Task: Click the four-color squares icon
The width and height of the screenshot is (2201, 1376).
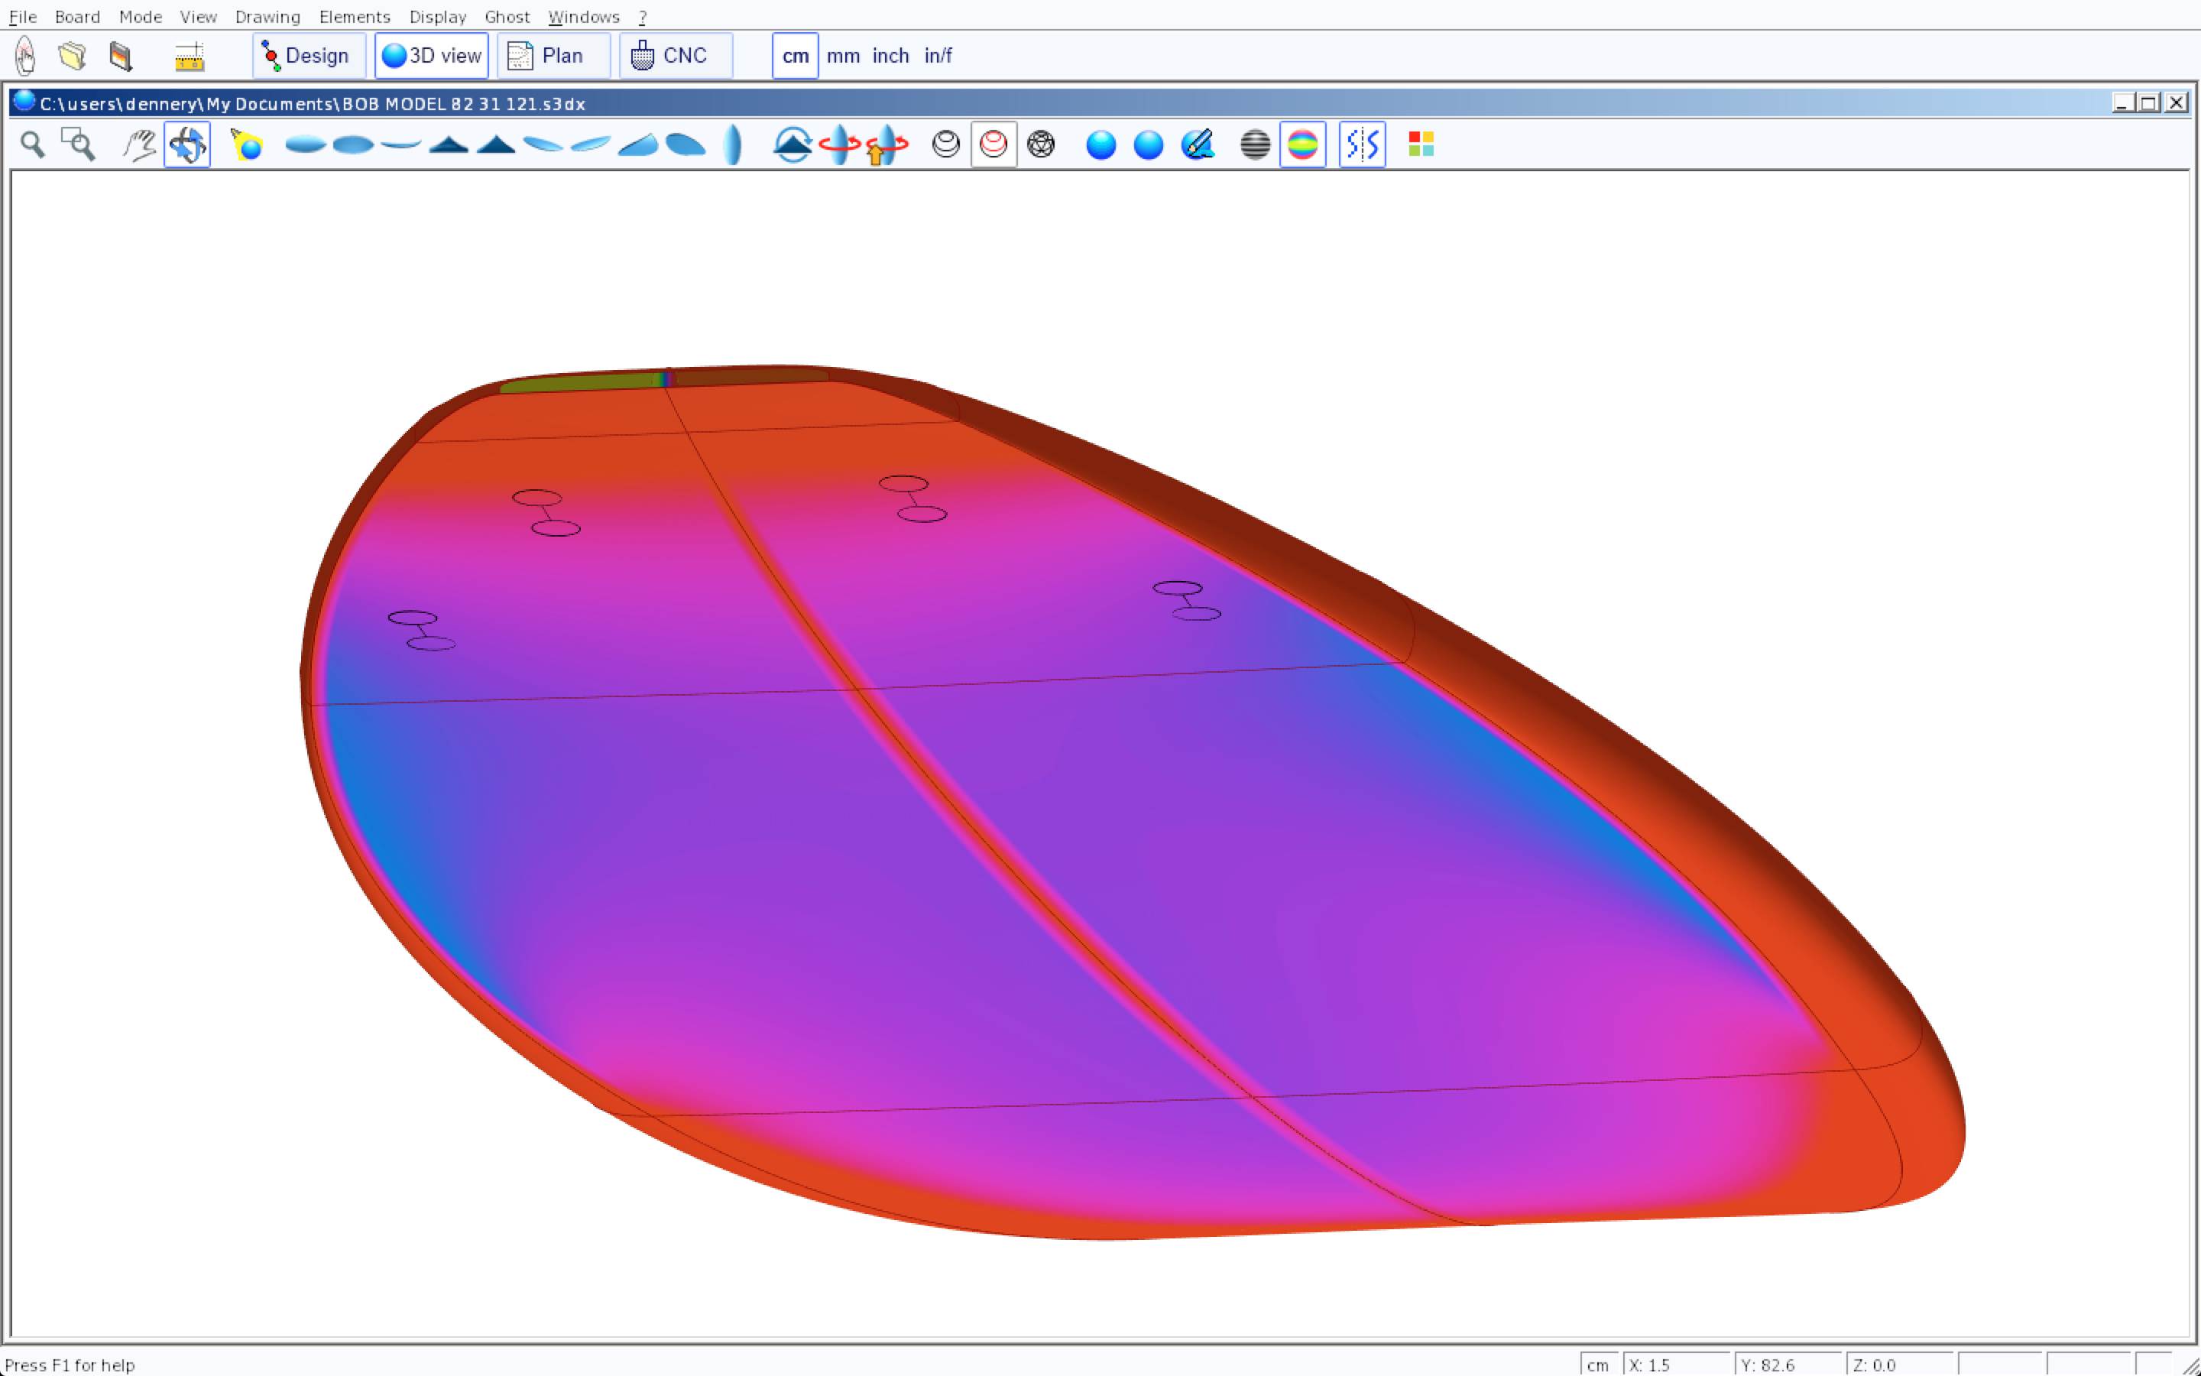Action: click(x=1421, y=144)
